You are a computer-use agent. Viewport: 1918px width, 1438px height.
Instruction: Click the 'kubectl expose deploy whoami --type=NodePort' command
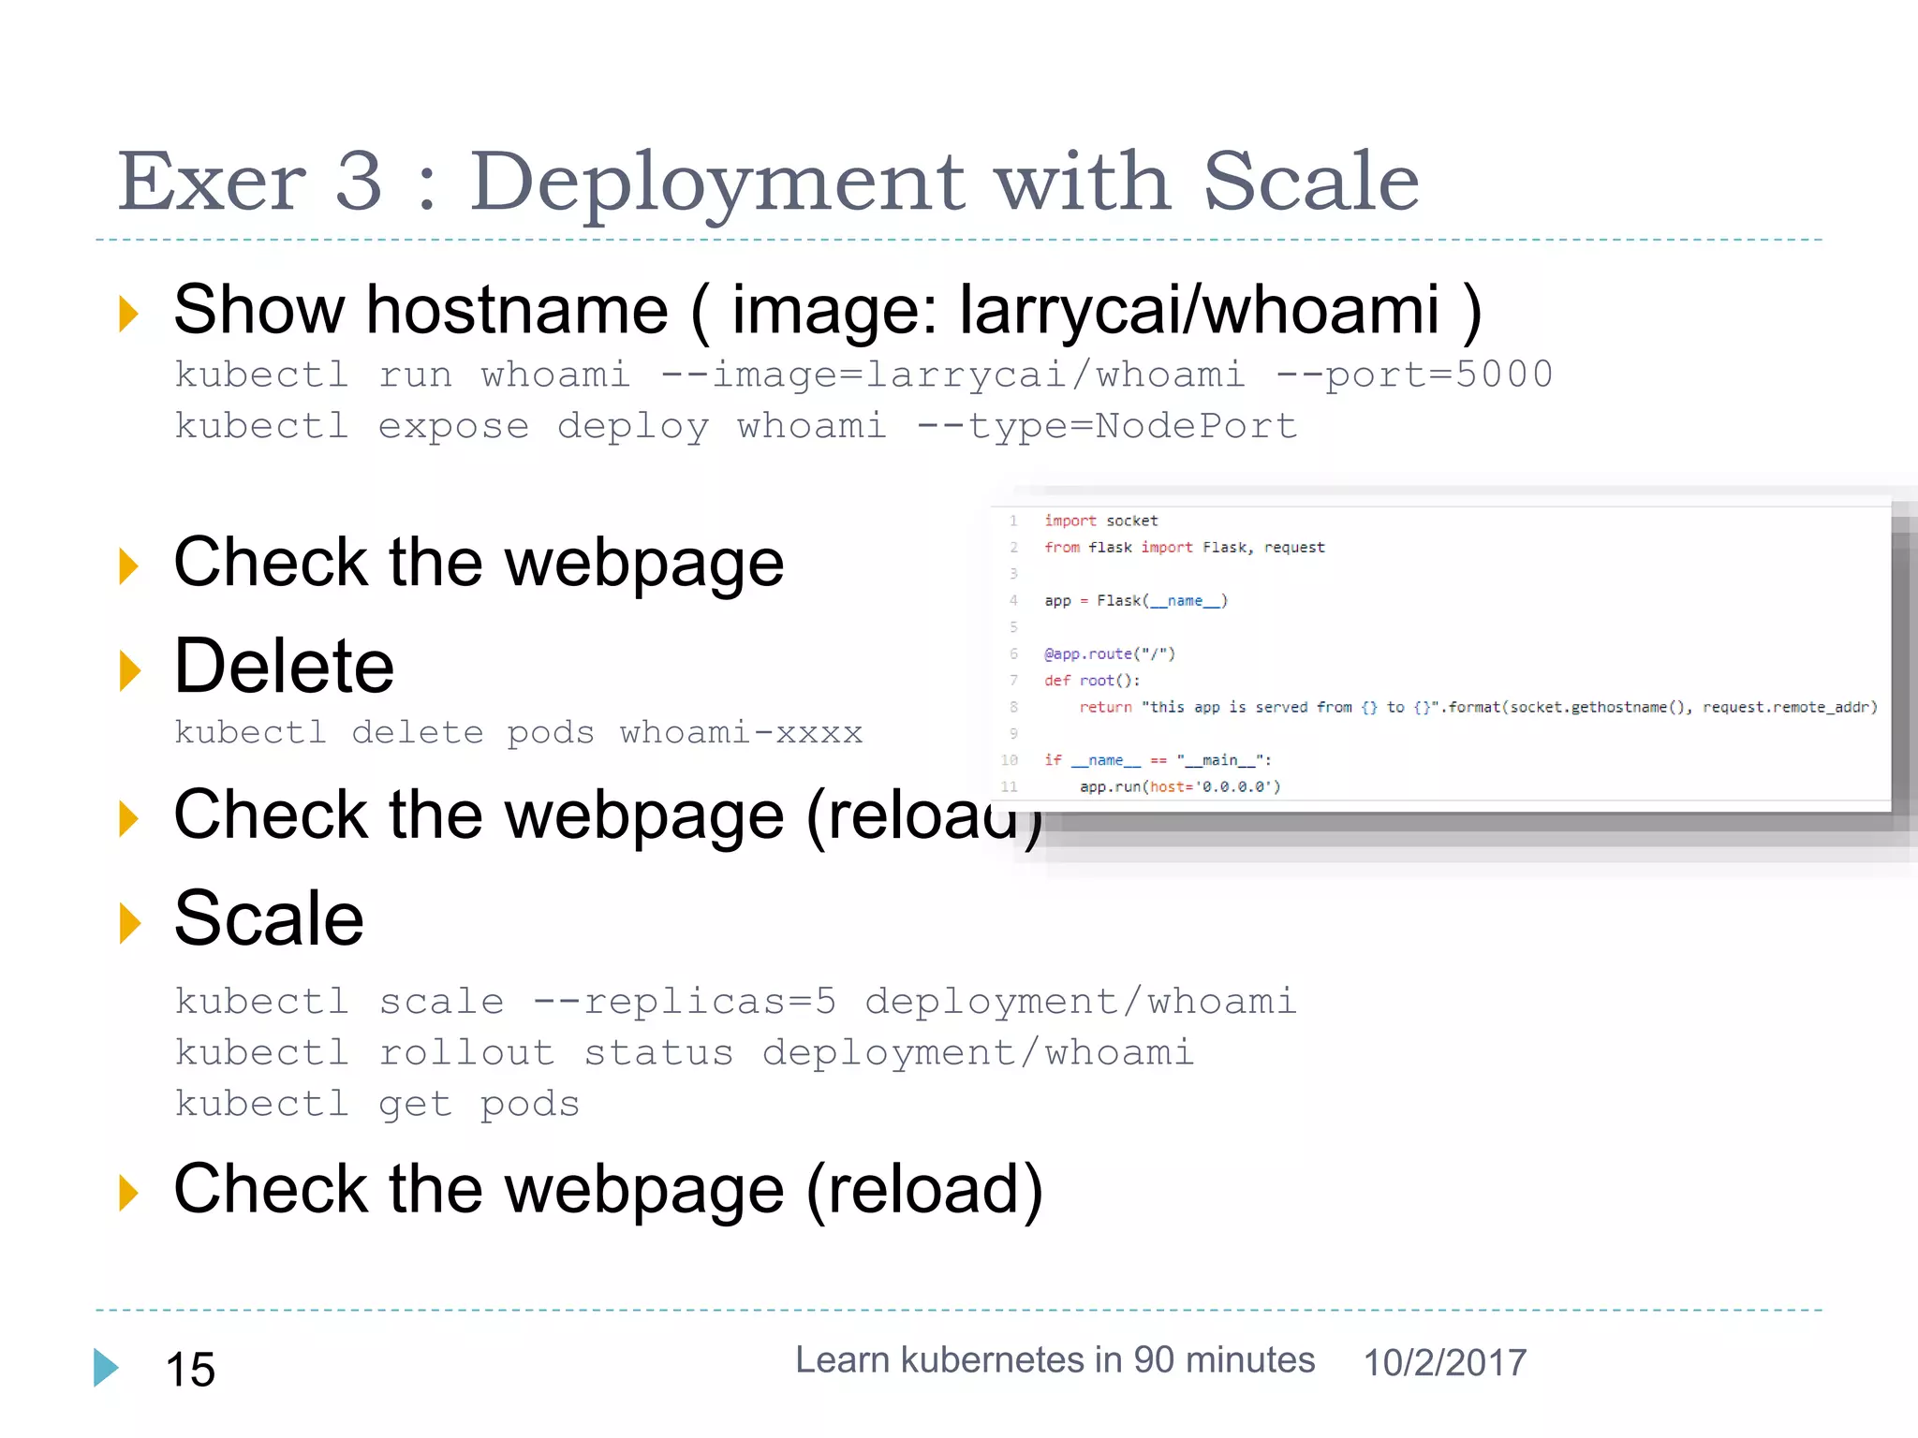(x=736, y=426)
